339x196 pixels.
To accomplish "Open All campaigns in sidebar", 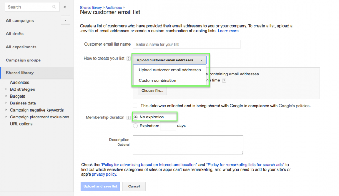I will [20, 21].
